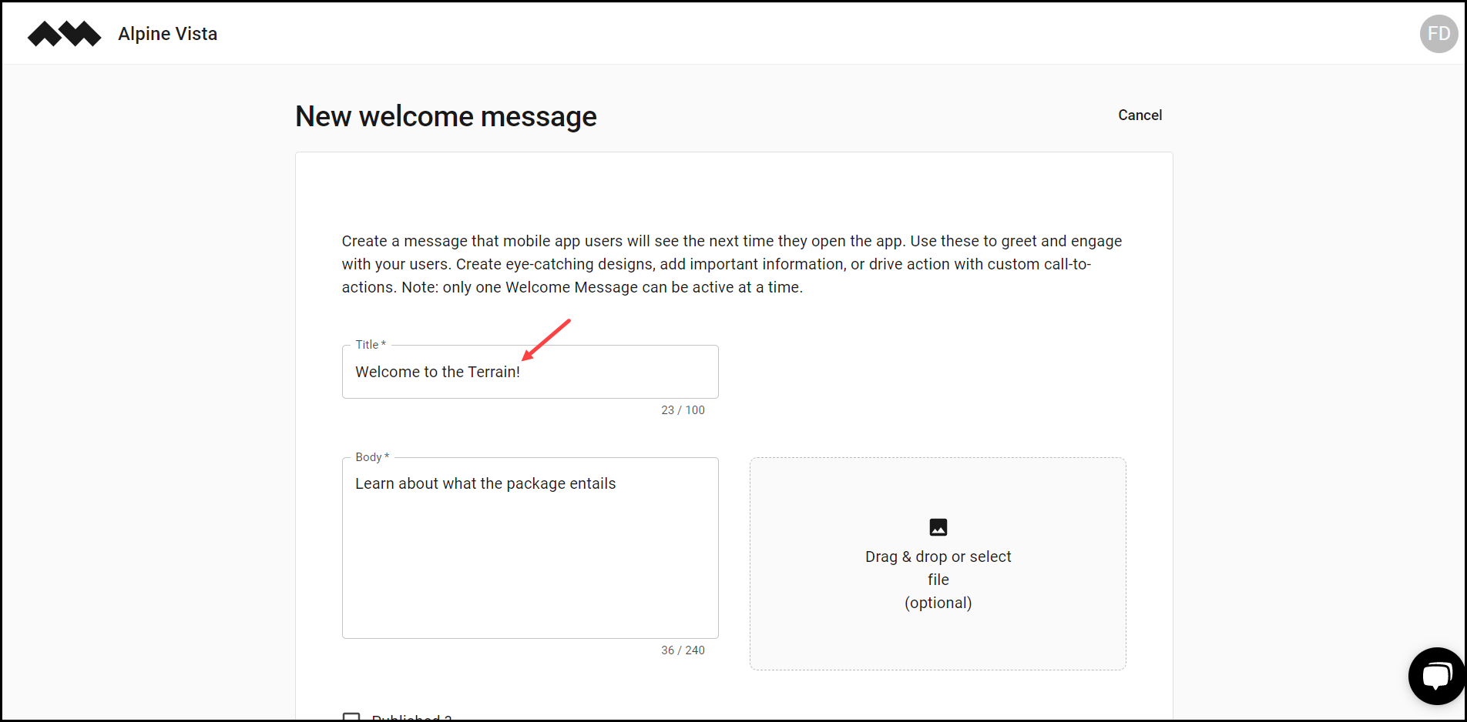This screenshot has width=1467, height=722.
Task: Click the 'select file' text in dropzone
Action: click(x=938, y=579)
